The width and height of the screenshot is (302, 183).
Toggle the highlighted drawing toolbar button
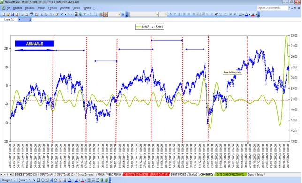[106, 15]
